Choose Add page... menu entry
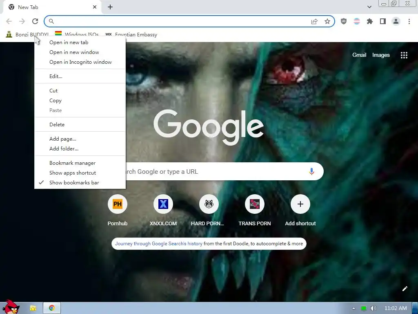418x314 pixels. click(x=80, y=139)
